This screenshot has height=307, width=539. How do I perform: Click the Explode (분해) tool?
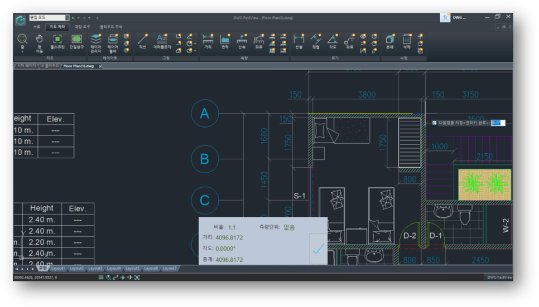coord(390,42)
